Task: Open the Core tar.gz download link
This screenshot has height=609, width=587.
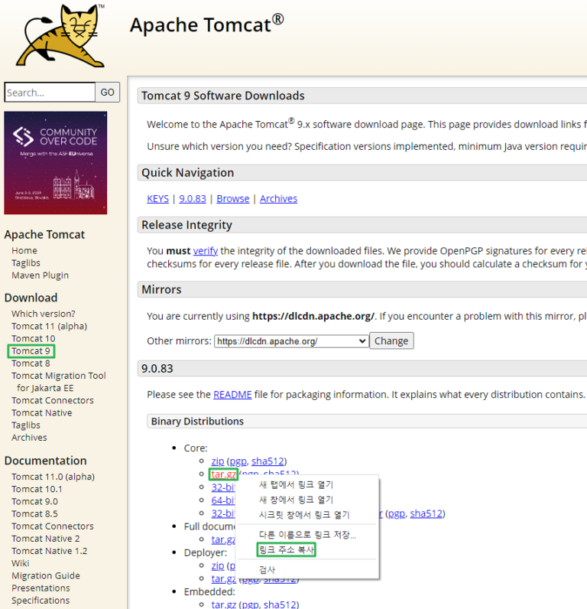Action: click(x=223, y=474)
